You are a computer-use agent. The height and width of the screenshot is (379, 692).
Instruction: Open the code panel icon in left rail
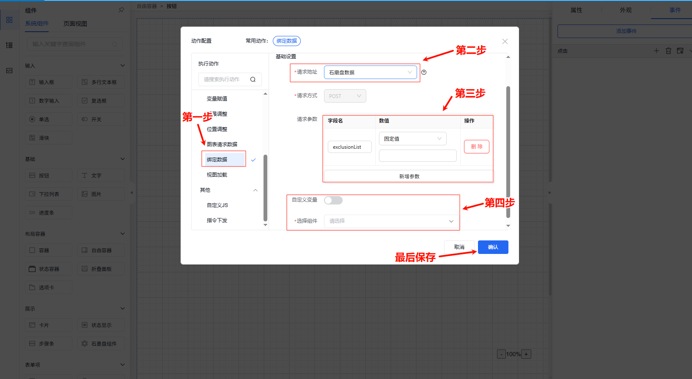(9, 71)
